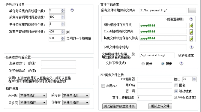Viewport: 201px width, 112px height.
Task: Decrease collection interval milliseconds
Action: pyautogui.click(x=63, y=18)
